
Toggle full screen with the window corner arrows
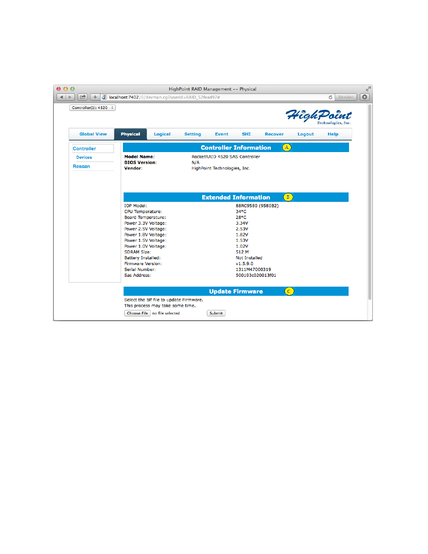(368, 89)
